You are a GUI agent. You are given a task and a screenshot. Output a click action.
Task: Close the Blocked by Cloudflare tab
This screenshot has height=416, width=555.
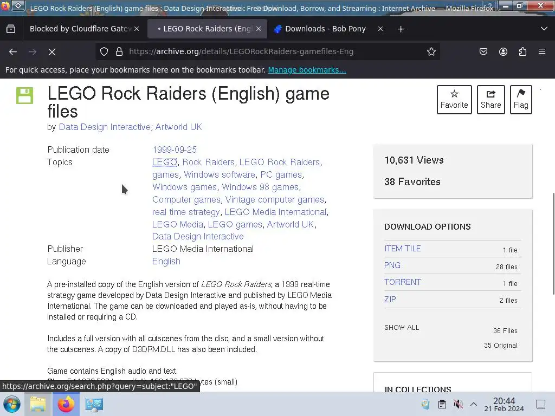(x=137, y=29)
